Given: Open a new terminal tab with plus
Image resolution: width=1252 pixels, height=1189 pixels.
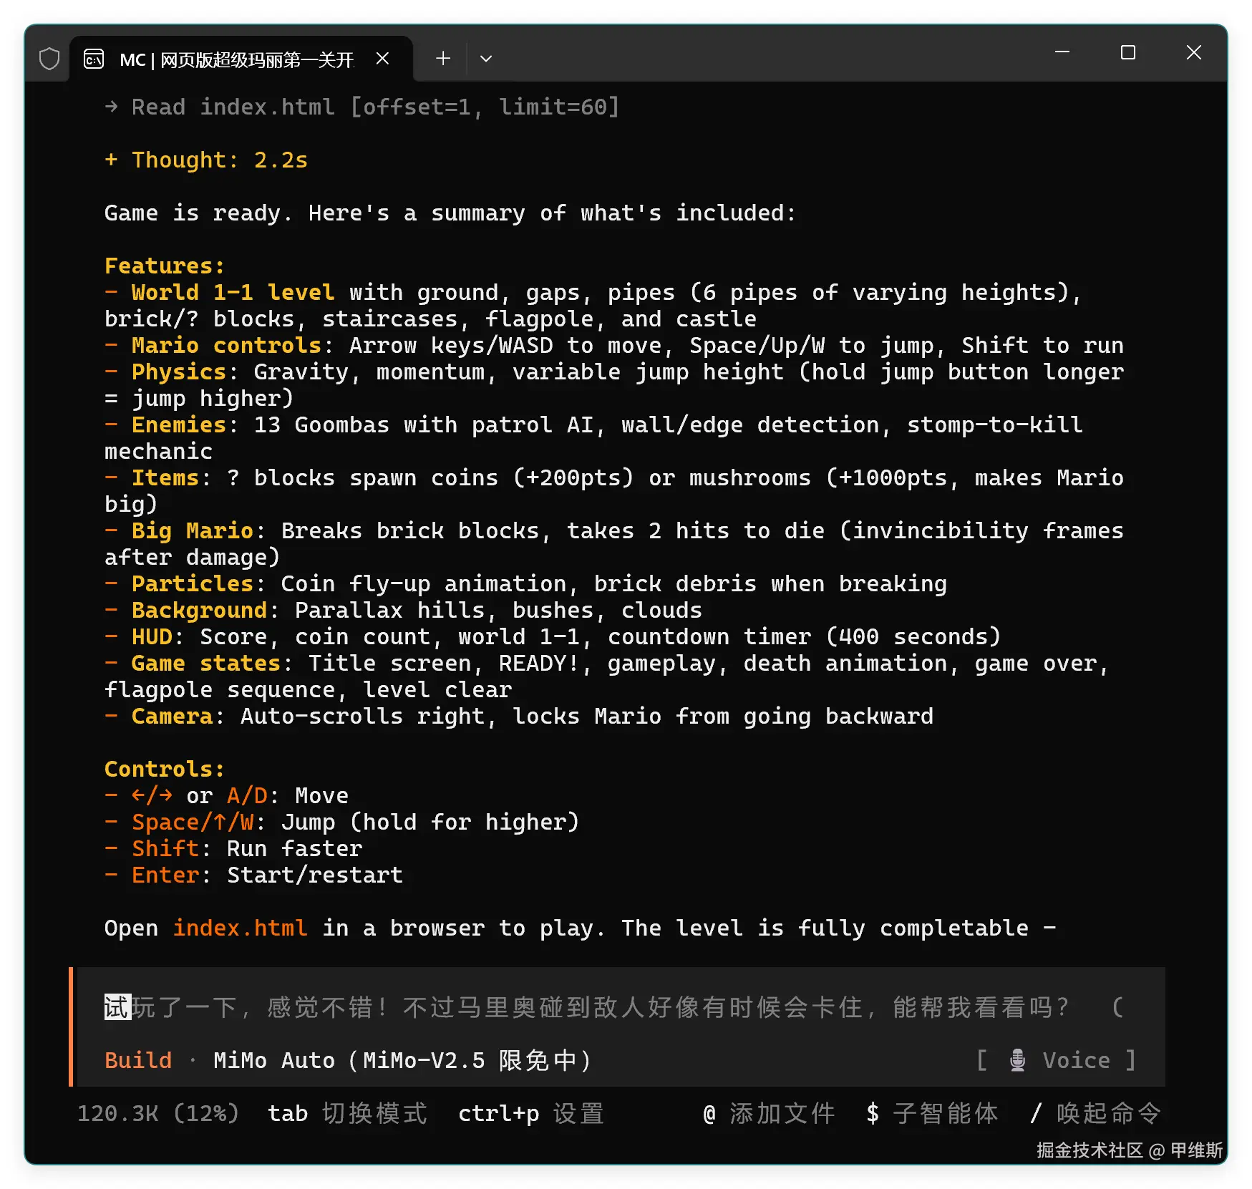Looking at the screenshot, I should 443,59.
